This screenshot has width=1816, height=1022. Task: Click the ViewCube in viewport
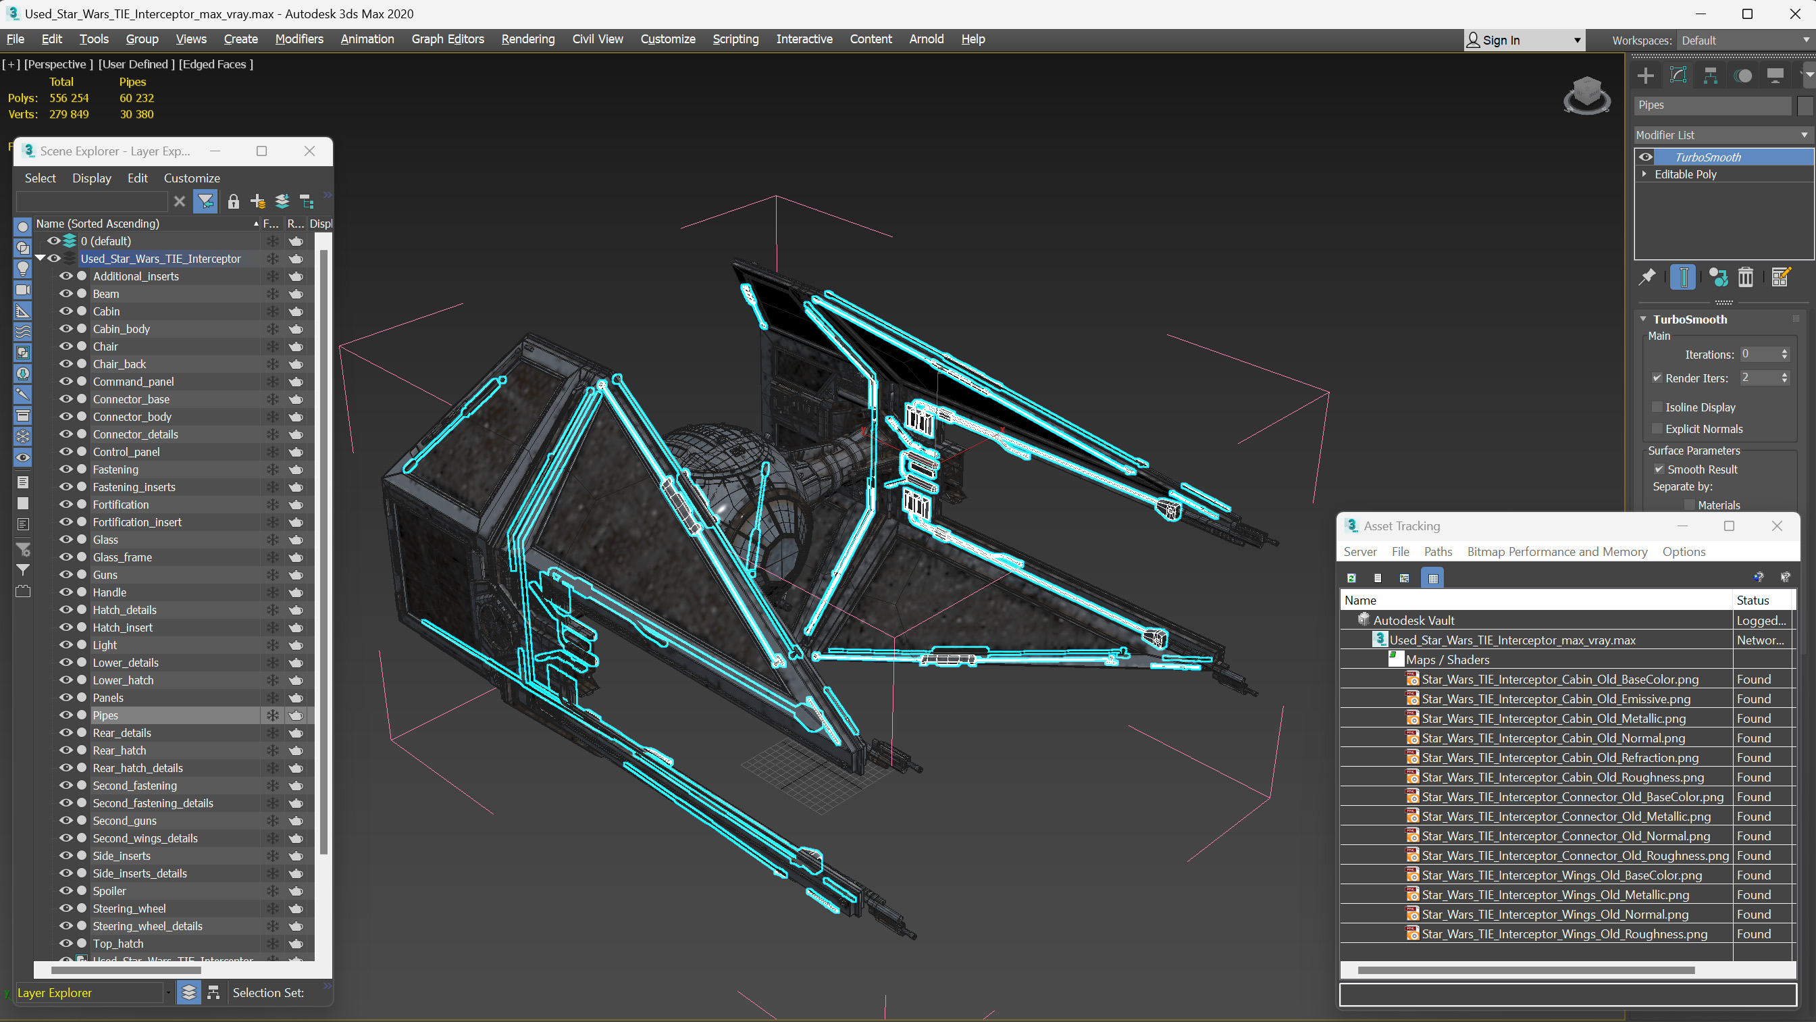pyautogui.click(x=1586, y=95)
